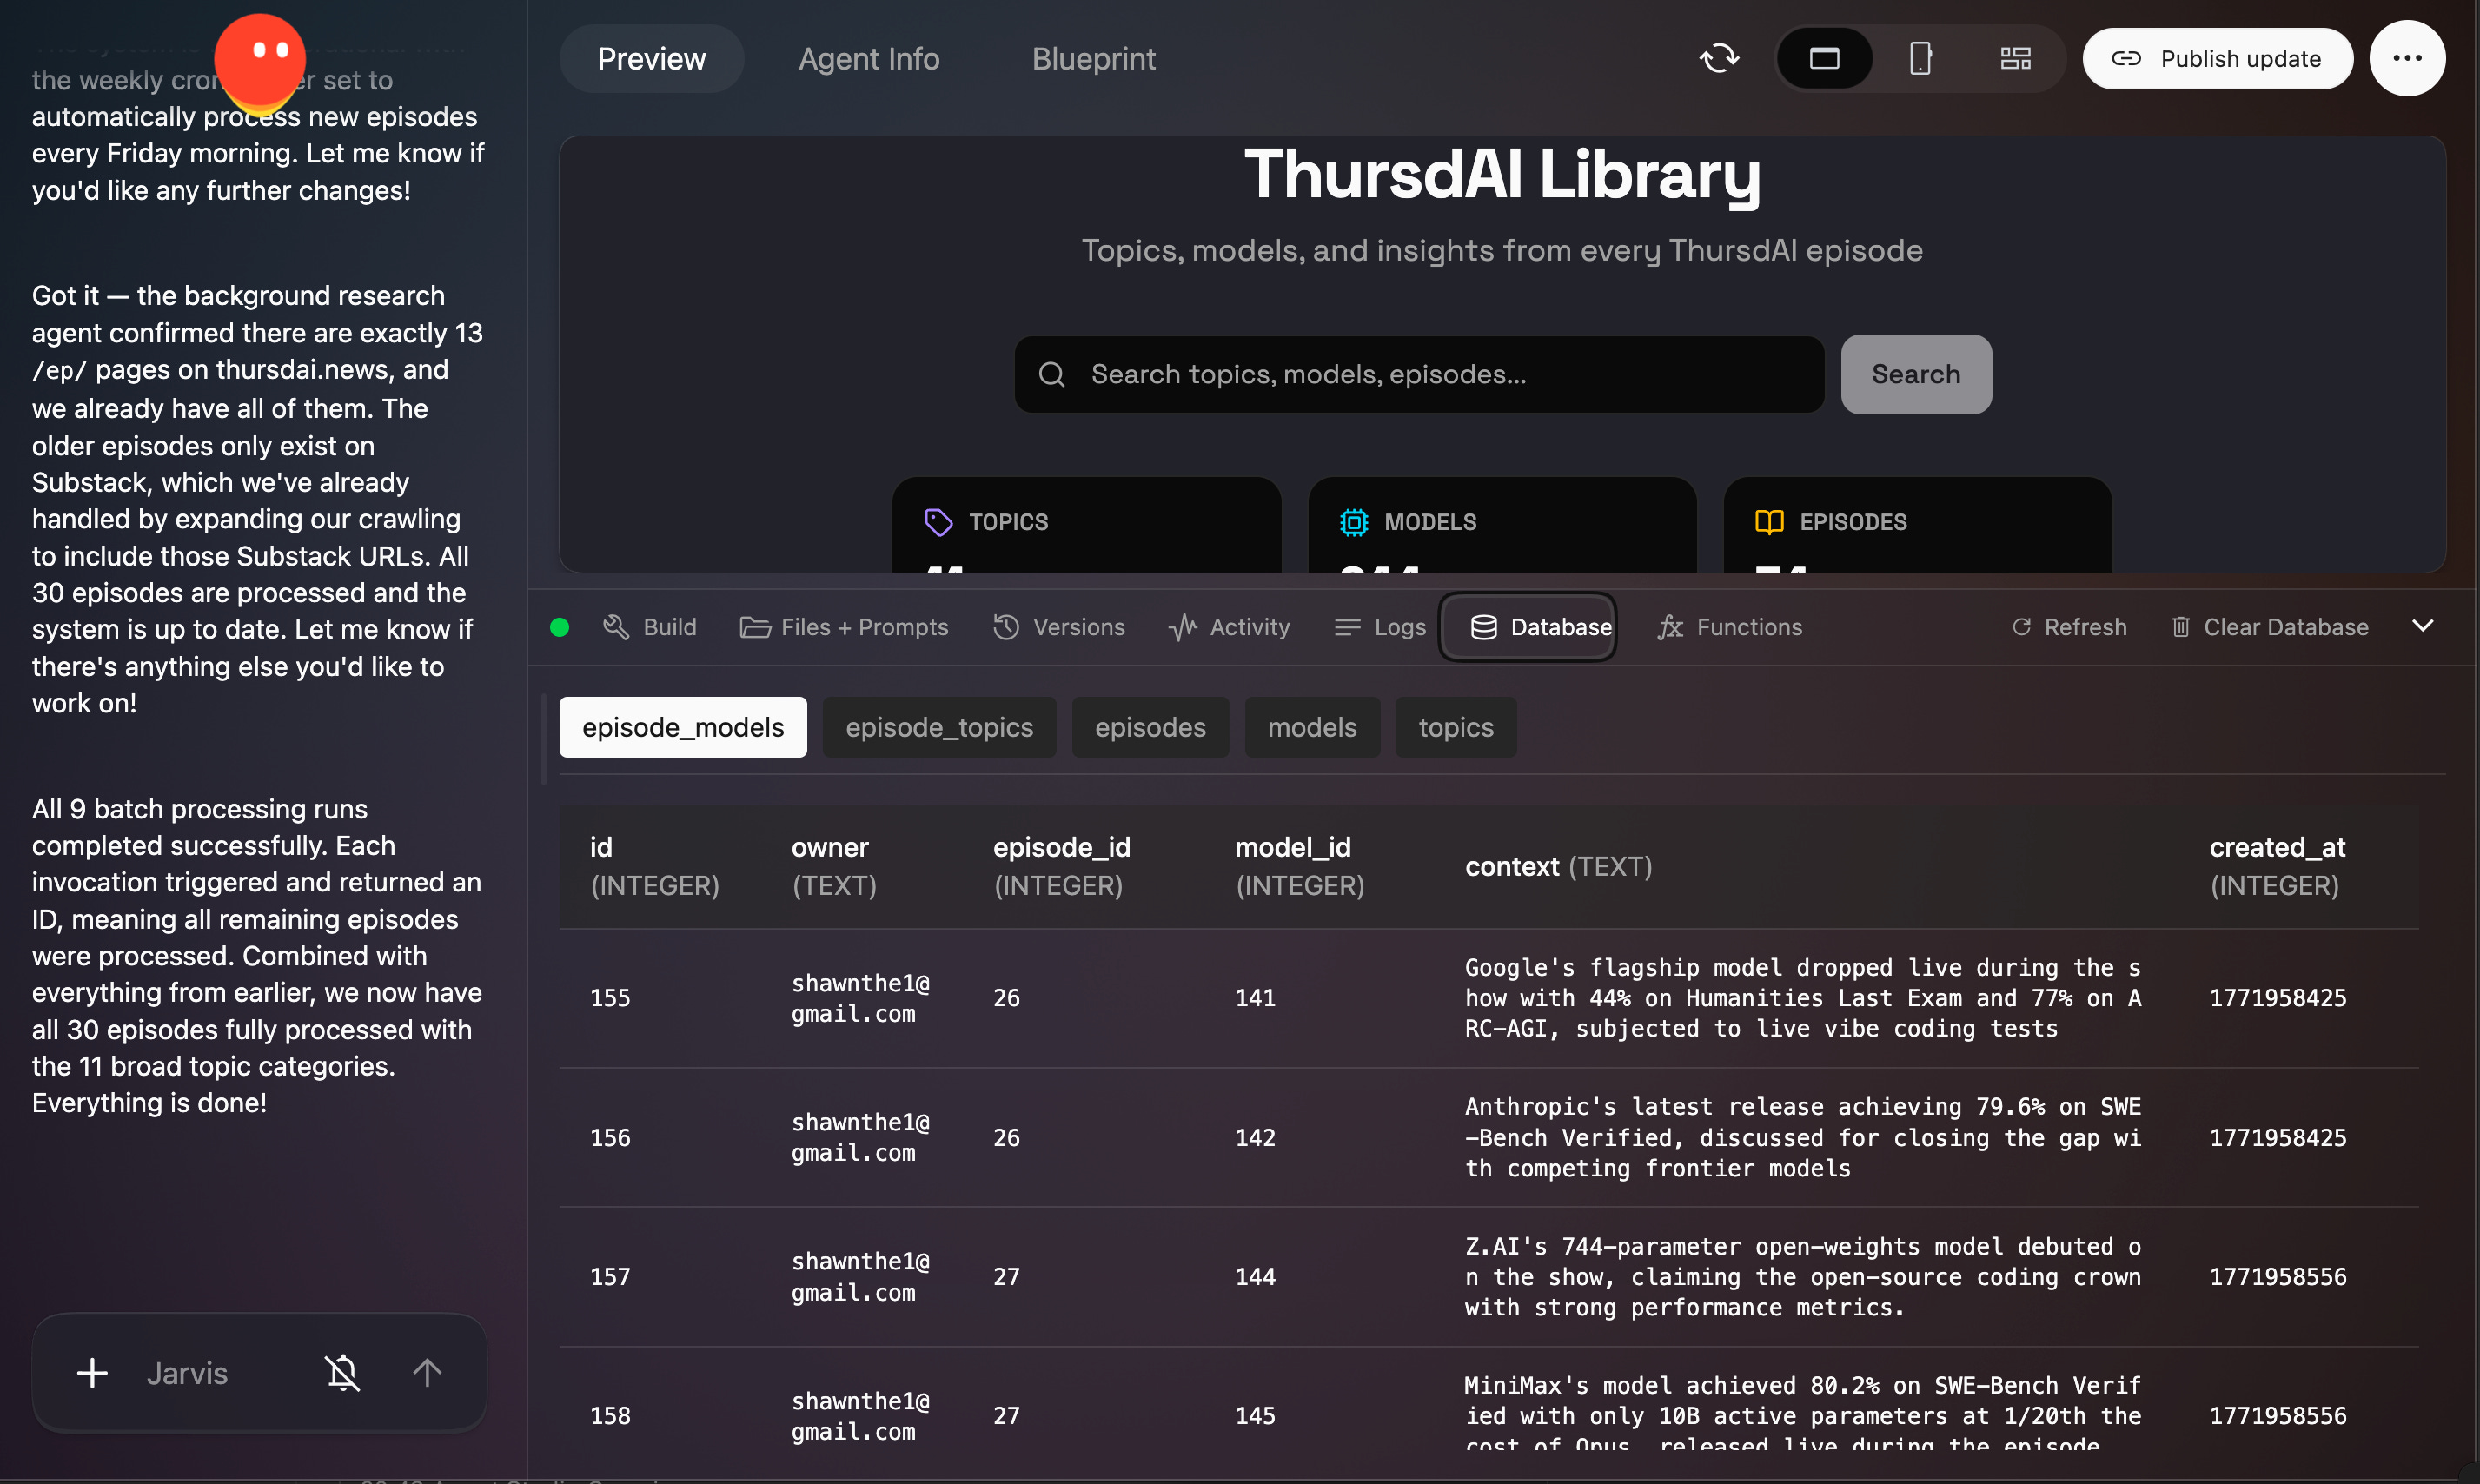Switch to mobile preview mode
The image size is (2480, 1484).
coord(1919,58)
